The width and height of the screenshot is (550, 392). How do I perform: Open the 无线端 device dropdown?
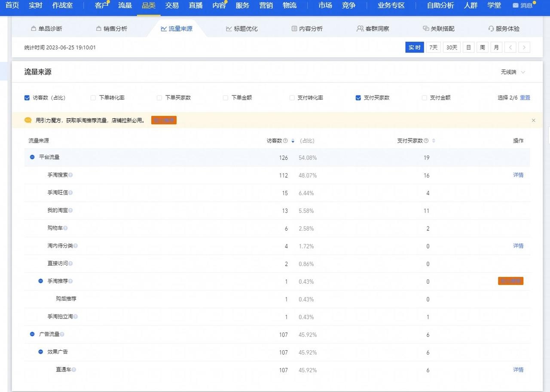[513, 72]
